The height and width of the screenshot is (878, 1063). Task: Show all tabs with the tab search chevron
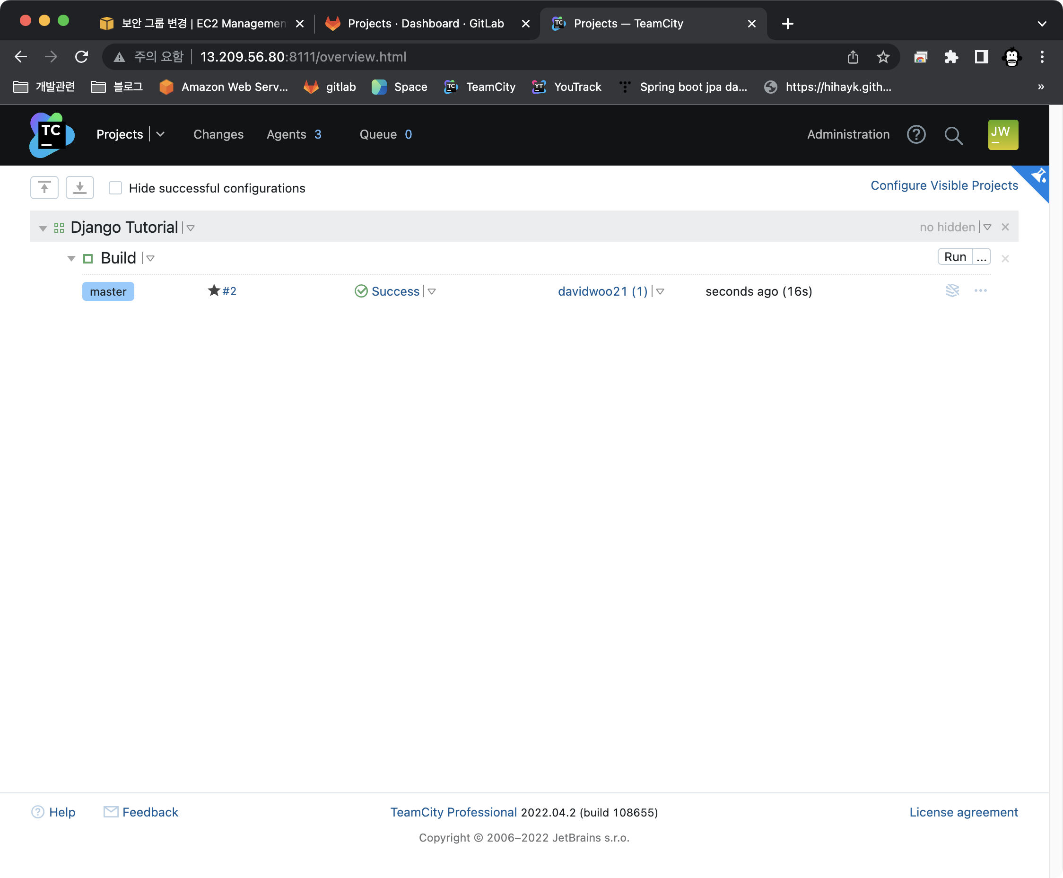pyautogui.click(x=1042, y=24)
